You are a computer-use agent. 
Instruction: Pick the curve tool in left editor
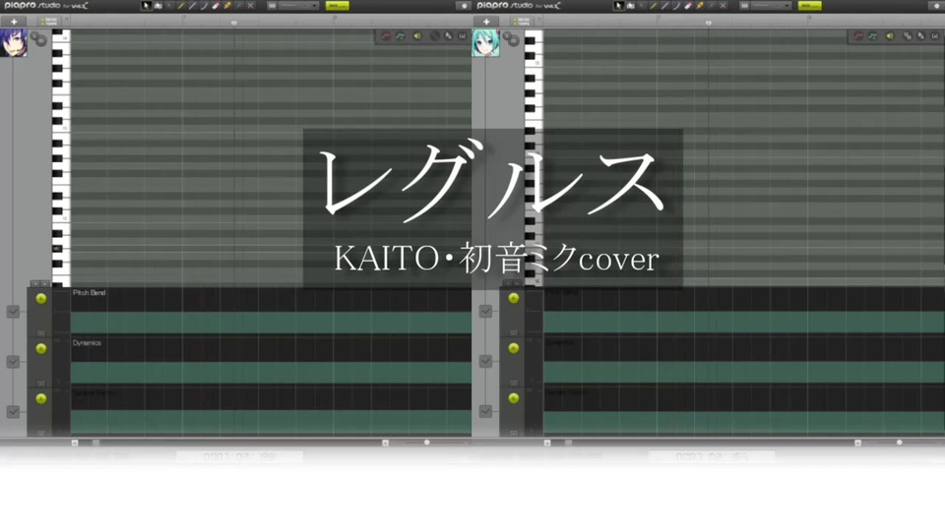pyautogui.click(x=204, y=6)
